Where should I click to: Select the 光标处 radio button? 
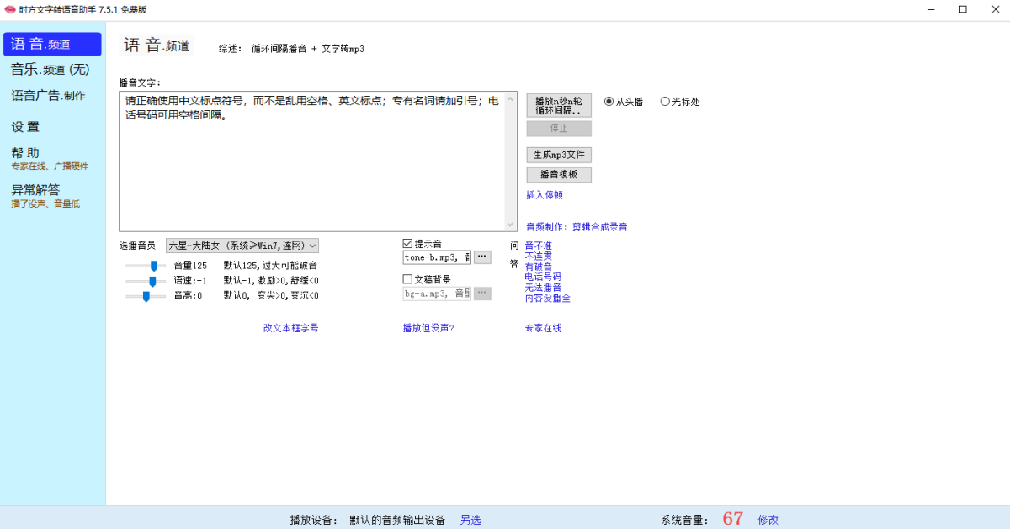(x=666, y=101)
